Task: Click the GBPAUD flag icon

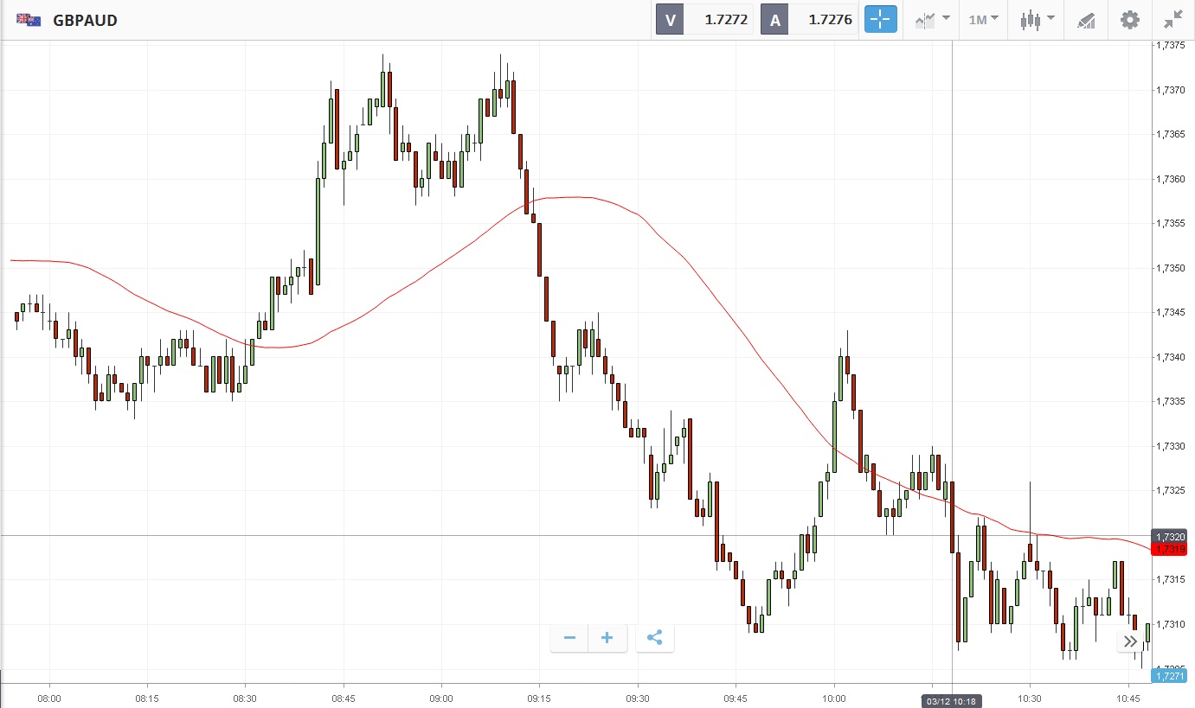Action: (29, 20)
